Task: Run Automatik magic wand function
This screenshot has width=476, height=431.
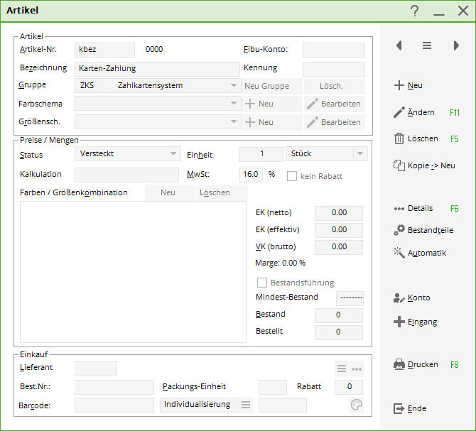Action: click(399, 253)
